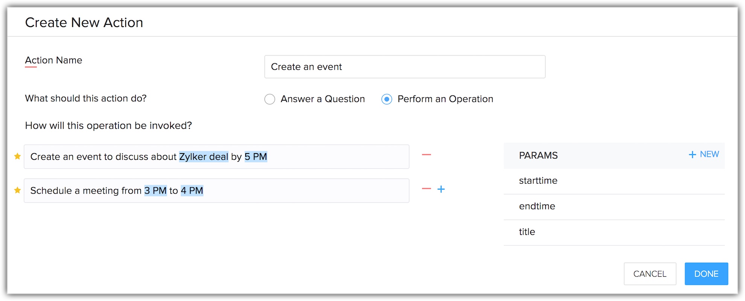Choose the Perform an Operation radio option
Screen dimensions: 745x301
[x=387, y=99]
